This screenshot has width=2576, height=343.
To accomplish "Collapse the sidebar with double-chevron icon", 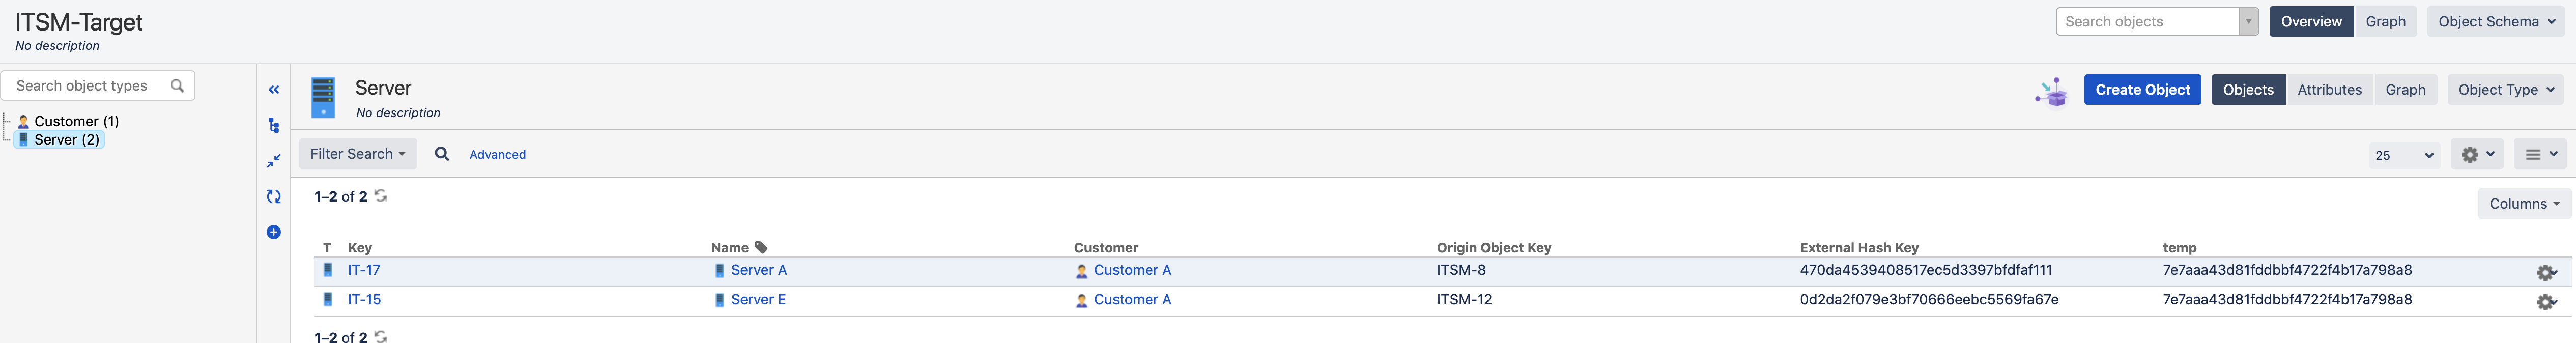I will tap(273, 90).
